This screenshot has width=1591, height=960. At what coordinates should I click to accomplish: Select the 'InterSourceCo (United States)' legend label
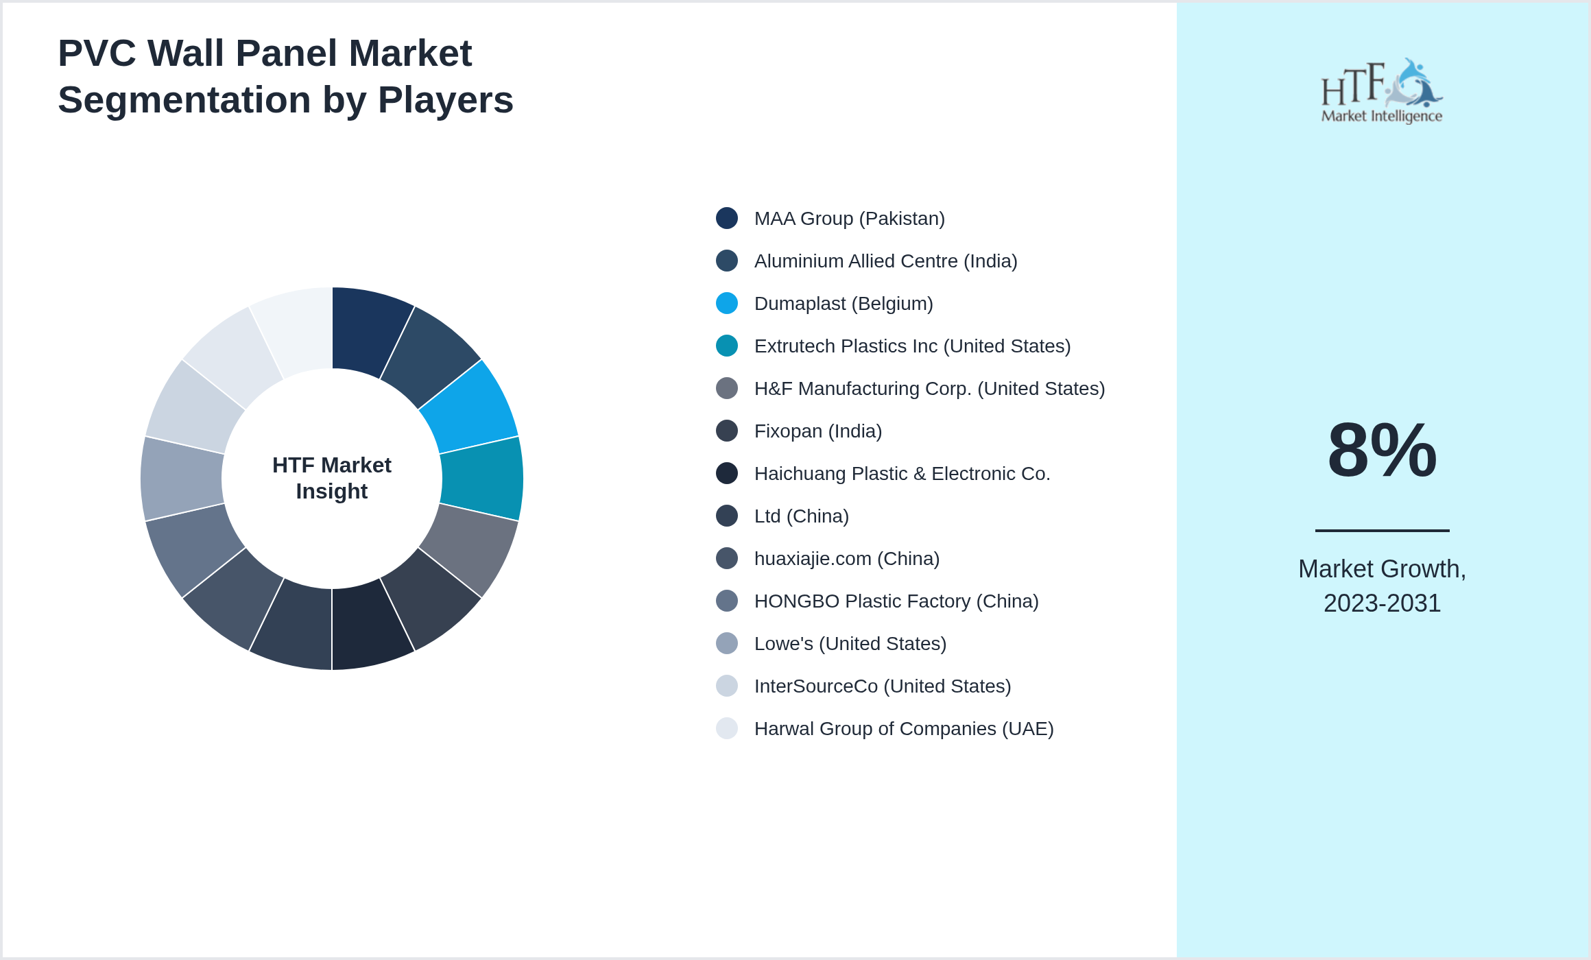click(x=883, y=686)
